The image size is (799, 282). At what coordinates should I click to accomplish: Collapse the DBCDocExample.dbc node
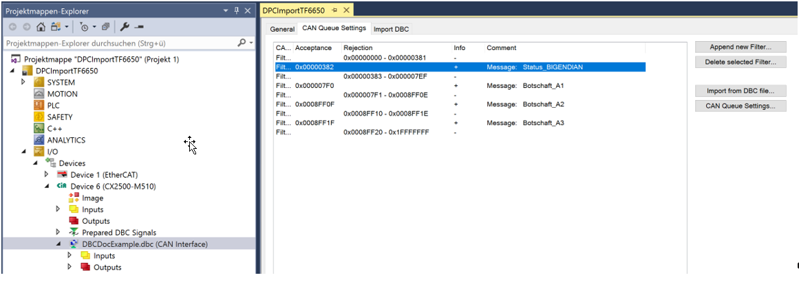click(x=58, y=244)
